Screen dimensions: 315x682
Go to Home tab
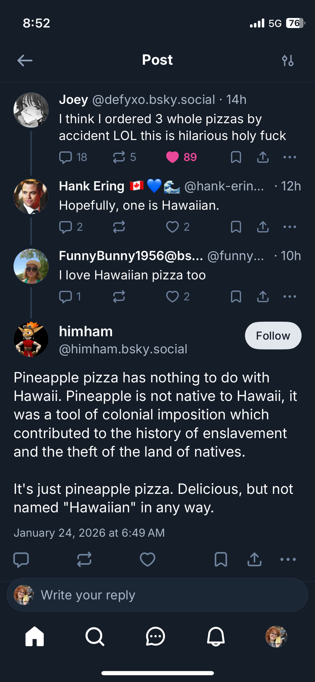35,636
